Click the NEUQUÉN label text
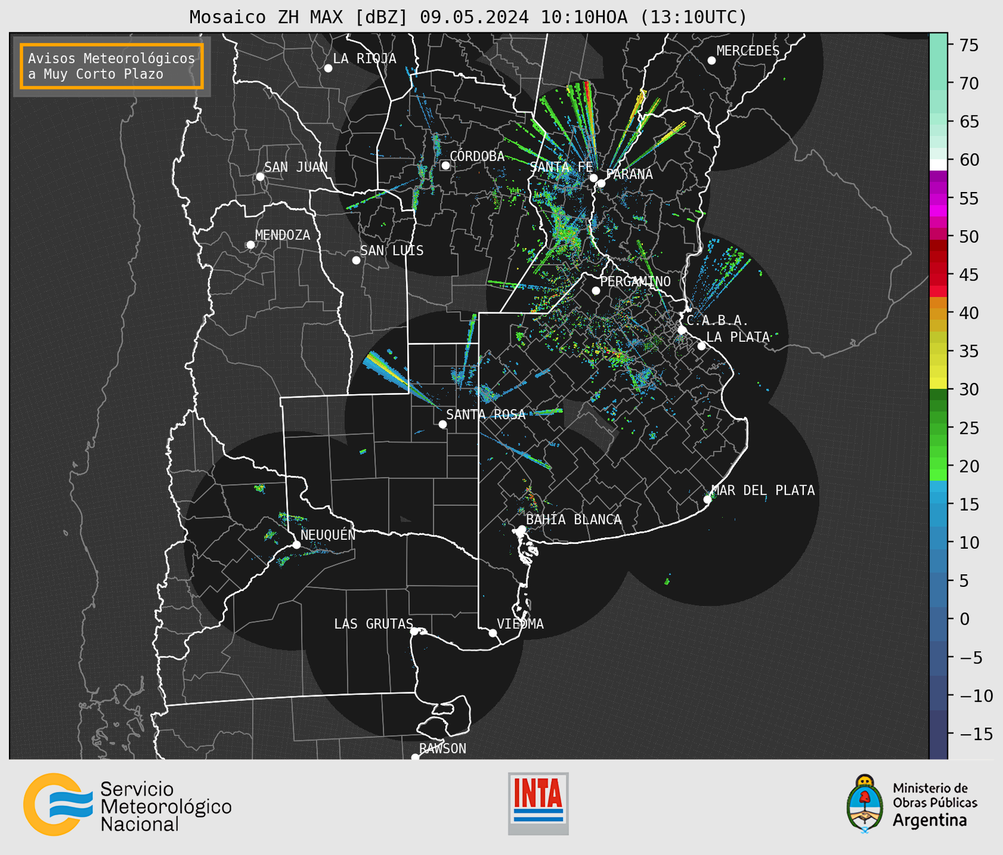The height and width of the screenshot is (855, 1003). tap(328, 535)
